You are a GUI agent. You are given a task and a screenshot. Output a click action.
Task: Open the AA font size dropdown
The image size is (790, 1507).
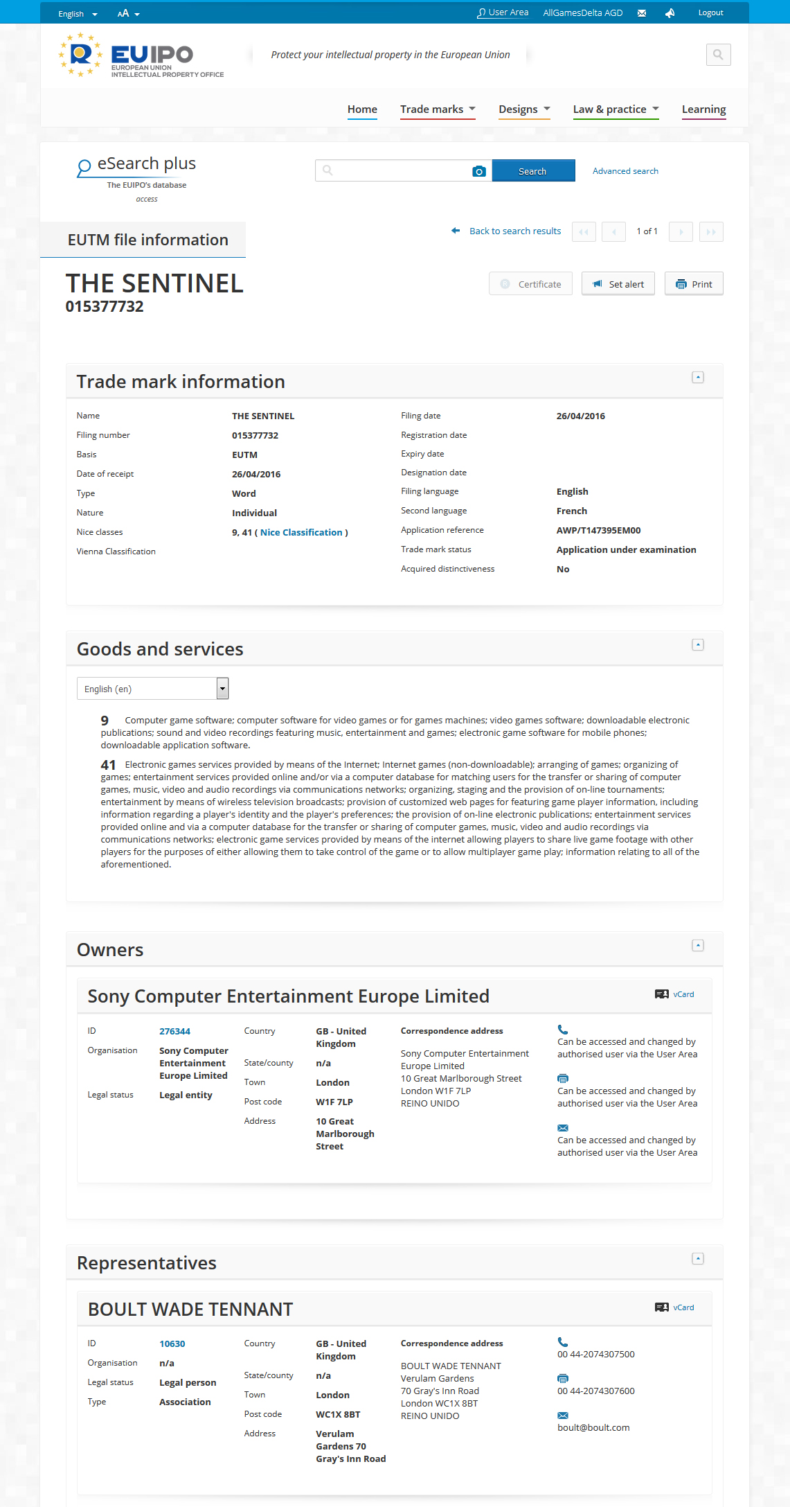click(x=129, y=14)
